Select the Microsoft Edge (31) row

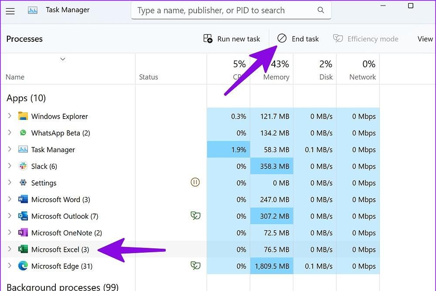(190, 266)
